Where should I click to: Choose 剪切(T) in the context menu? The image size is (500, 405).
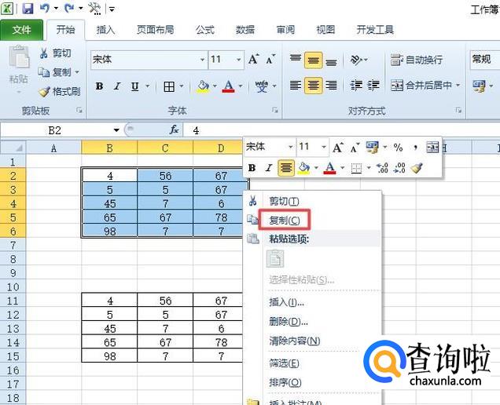pos(284,201)
